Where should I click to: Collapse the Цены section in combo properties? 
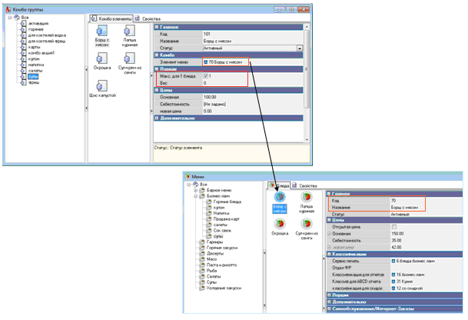tap(155, 90)
